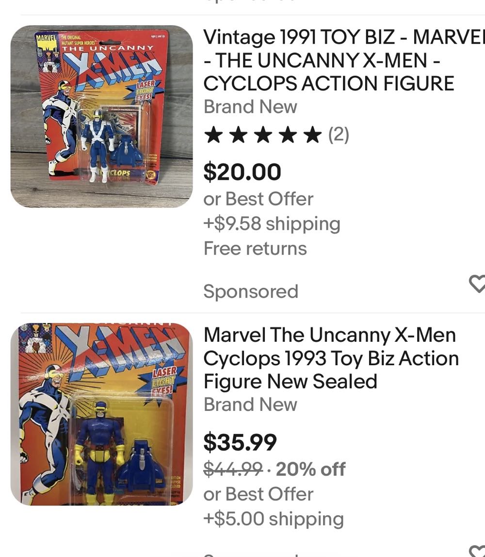Click the +$5.00 shipping text

coord(274,519)
